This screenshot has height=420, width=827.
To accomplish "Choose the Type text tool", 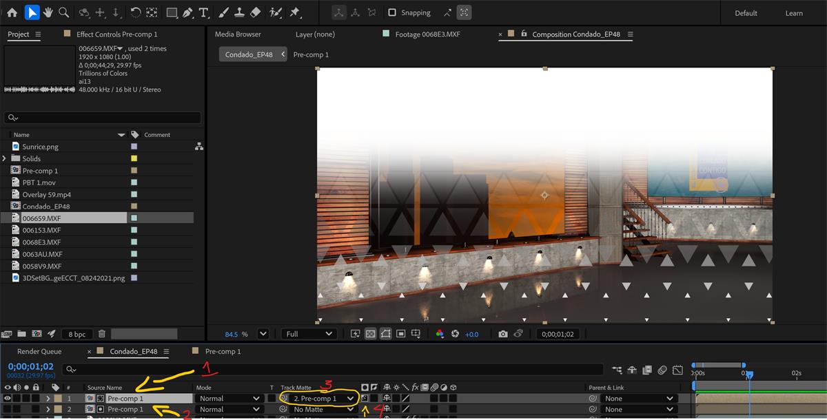I will [204, 12].
